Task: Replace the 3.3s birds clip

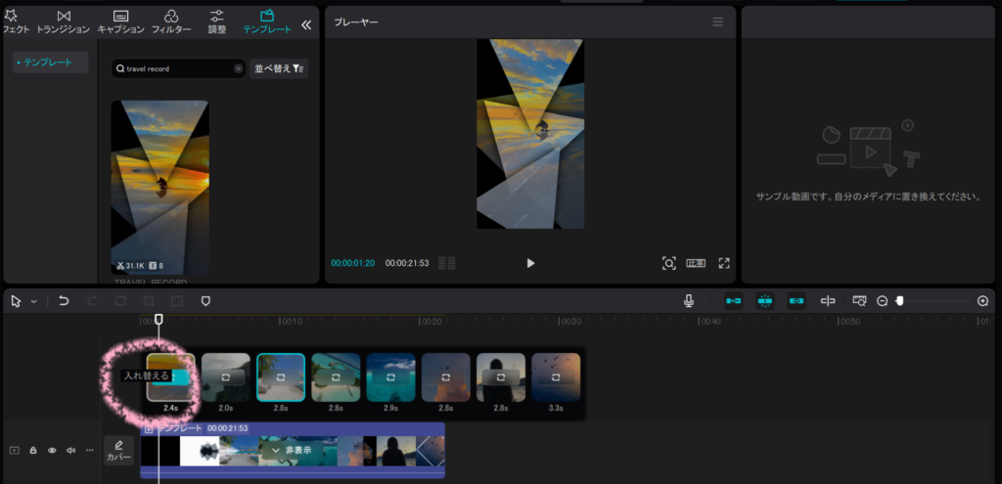Action: [556, 377]
